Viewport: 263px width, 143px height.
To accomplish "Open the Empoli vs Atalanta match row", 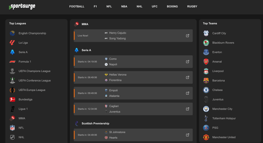I will pos(133,93).
